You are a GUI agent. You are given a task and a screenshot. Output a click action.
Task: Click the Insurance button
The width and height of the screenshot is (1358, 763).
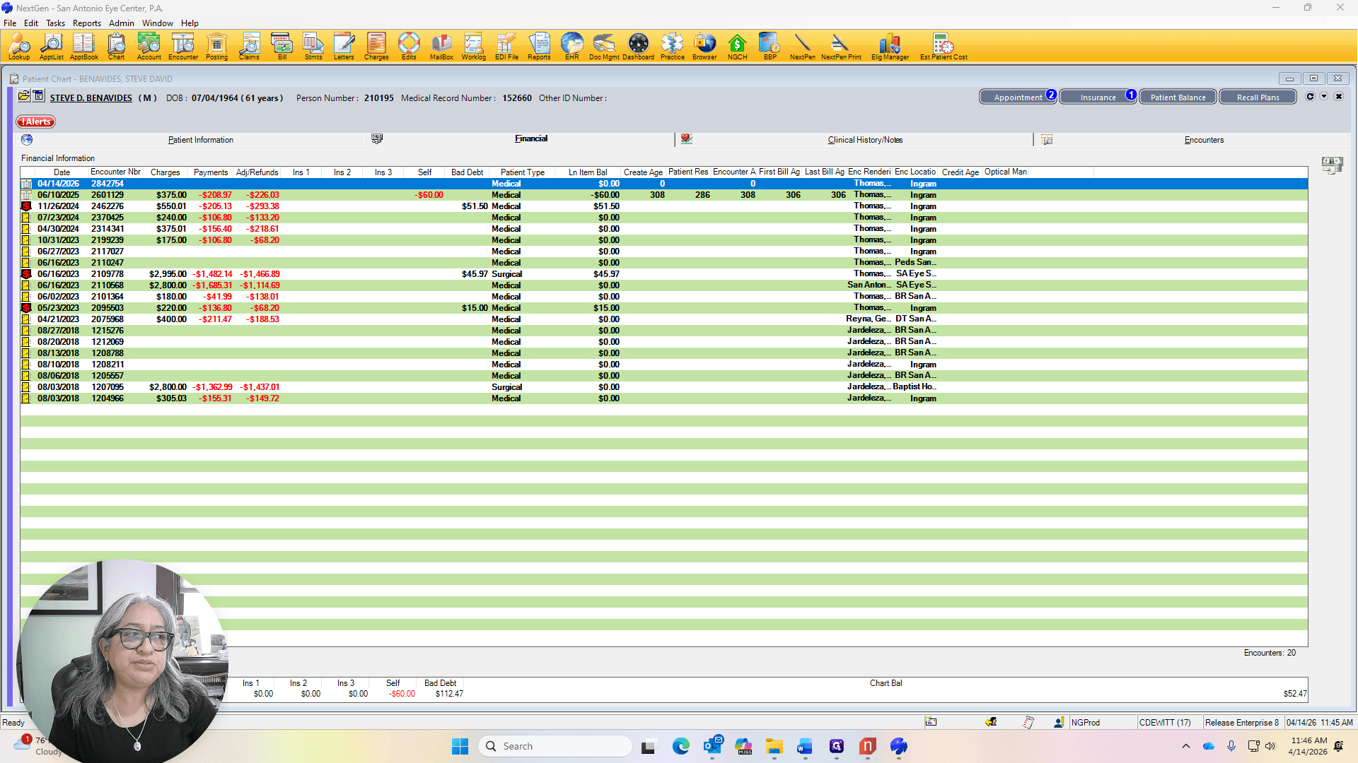(1098, 97)
